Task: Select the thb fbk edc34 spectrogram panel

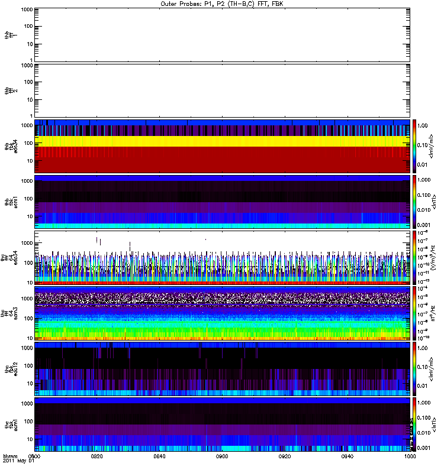Action: point(222,145)
